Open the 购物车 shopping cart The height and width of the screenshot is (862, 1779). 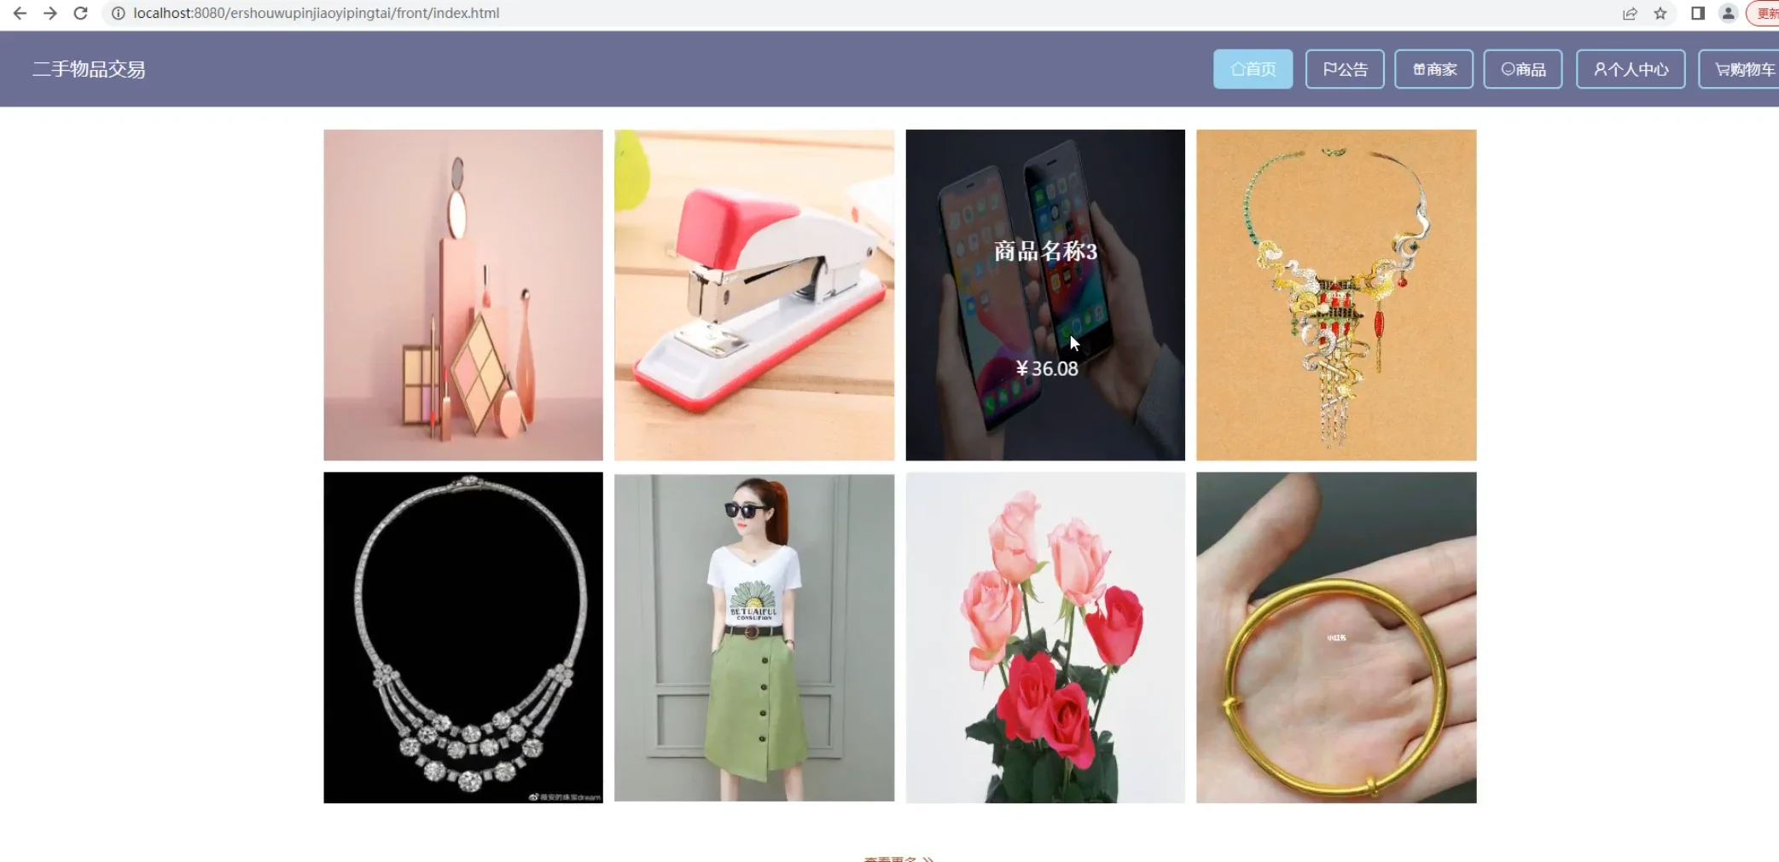[x=1739, y=69]
